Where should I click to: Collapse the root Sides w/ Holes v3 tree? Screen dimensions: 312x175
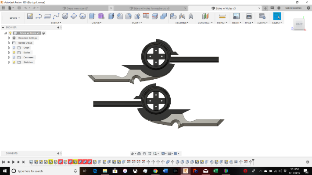pyautogui.click(x=6, y=33)
